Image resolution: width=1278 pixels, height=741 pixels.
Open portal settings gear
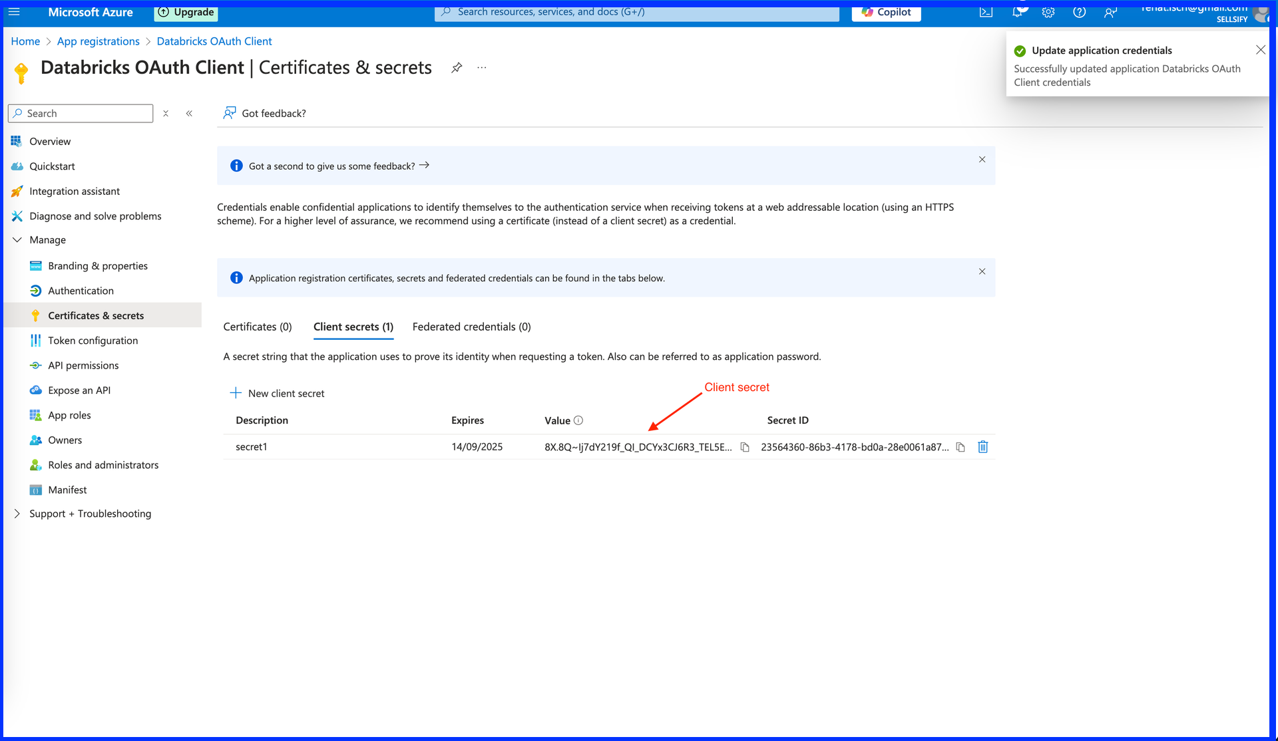1048,12
